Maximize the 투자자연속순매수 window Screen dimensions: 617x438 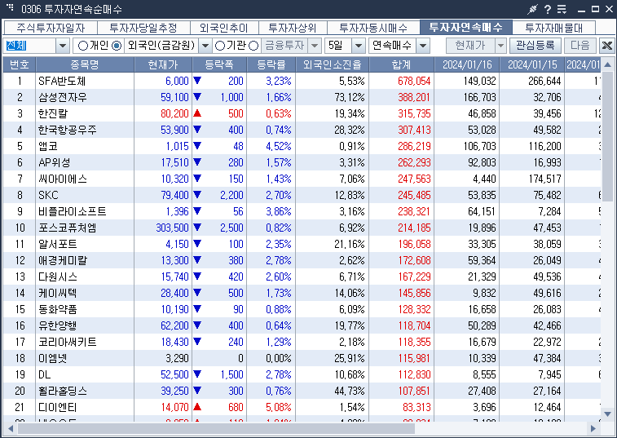(x=595, y=9)
